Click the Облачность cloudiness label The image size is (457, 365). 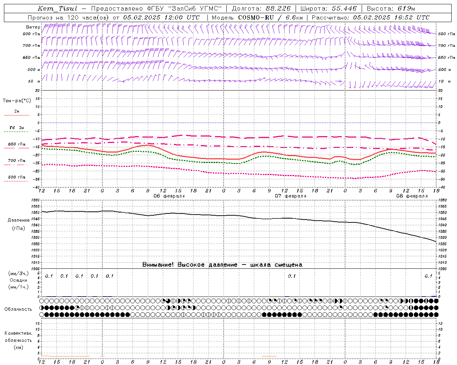(x=18, y=309)
